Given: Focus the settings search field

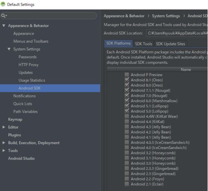Looking at the screenshot, I should click(x=49, y=16).
